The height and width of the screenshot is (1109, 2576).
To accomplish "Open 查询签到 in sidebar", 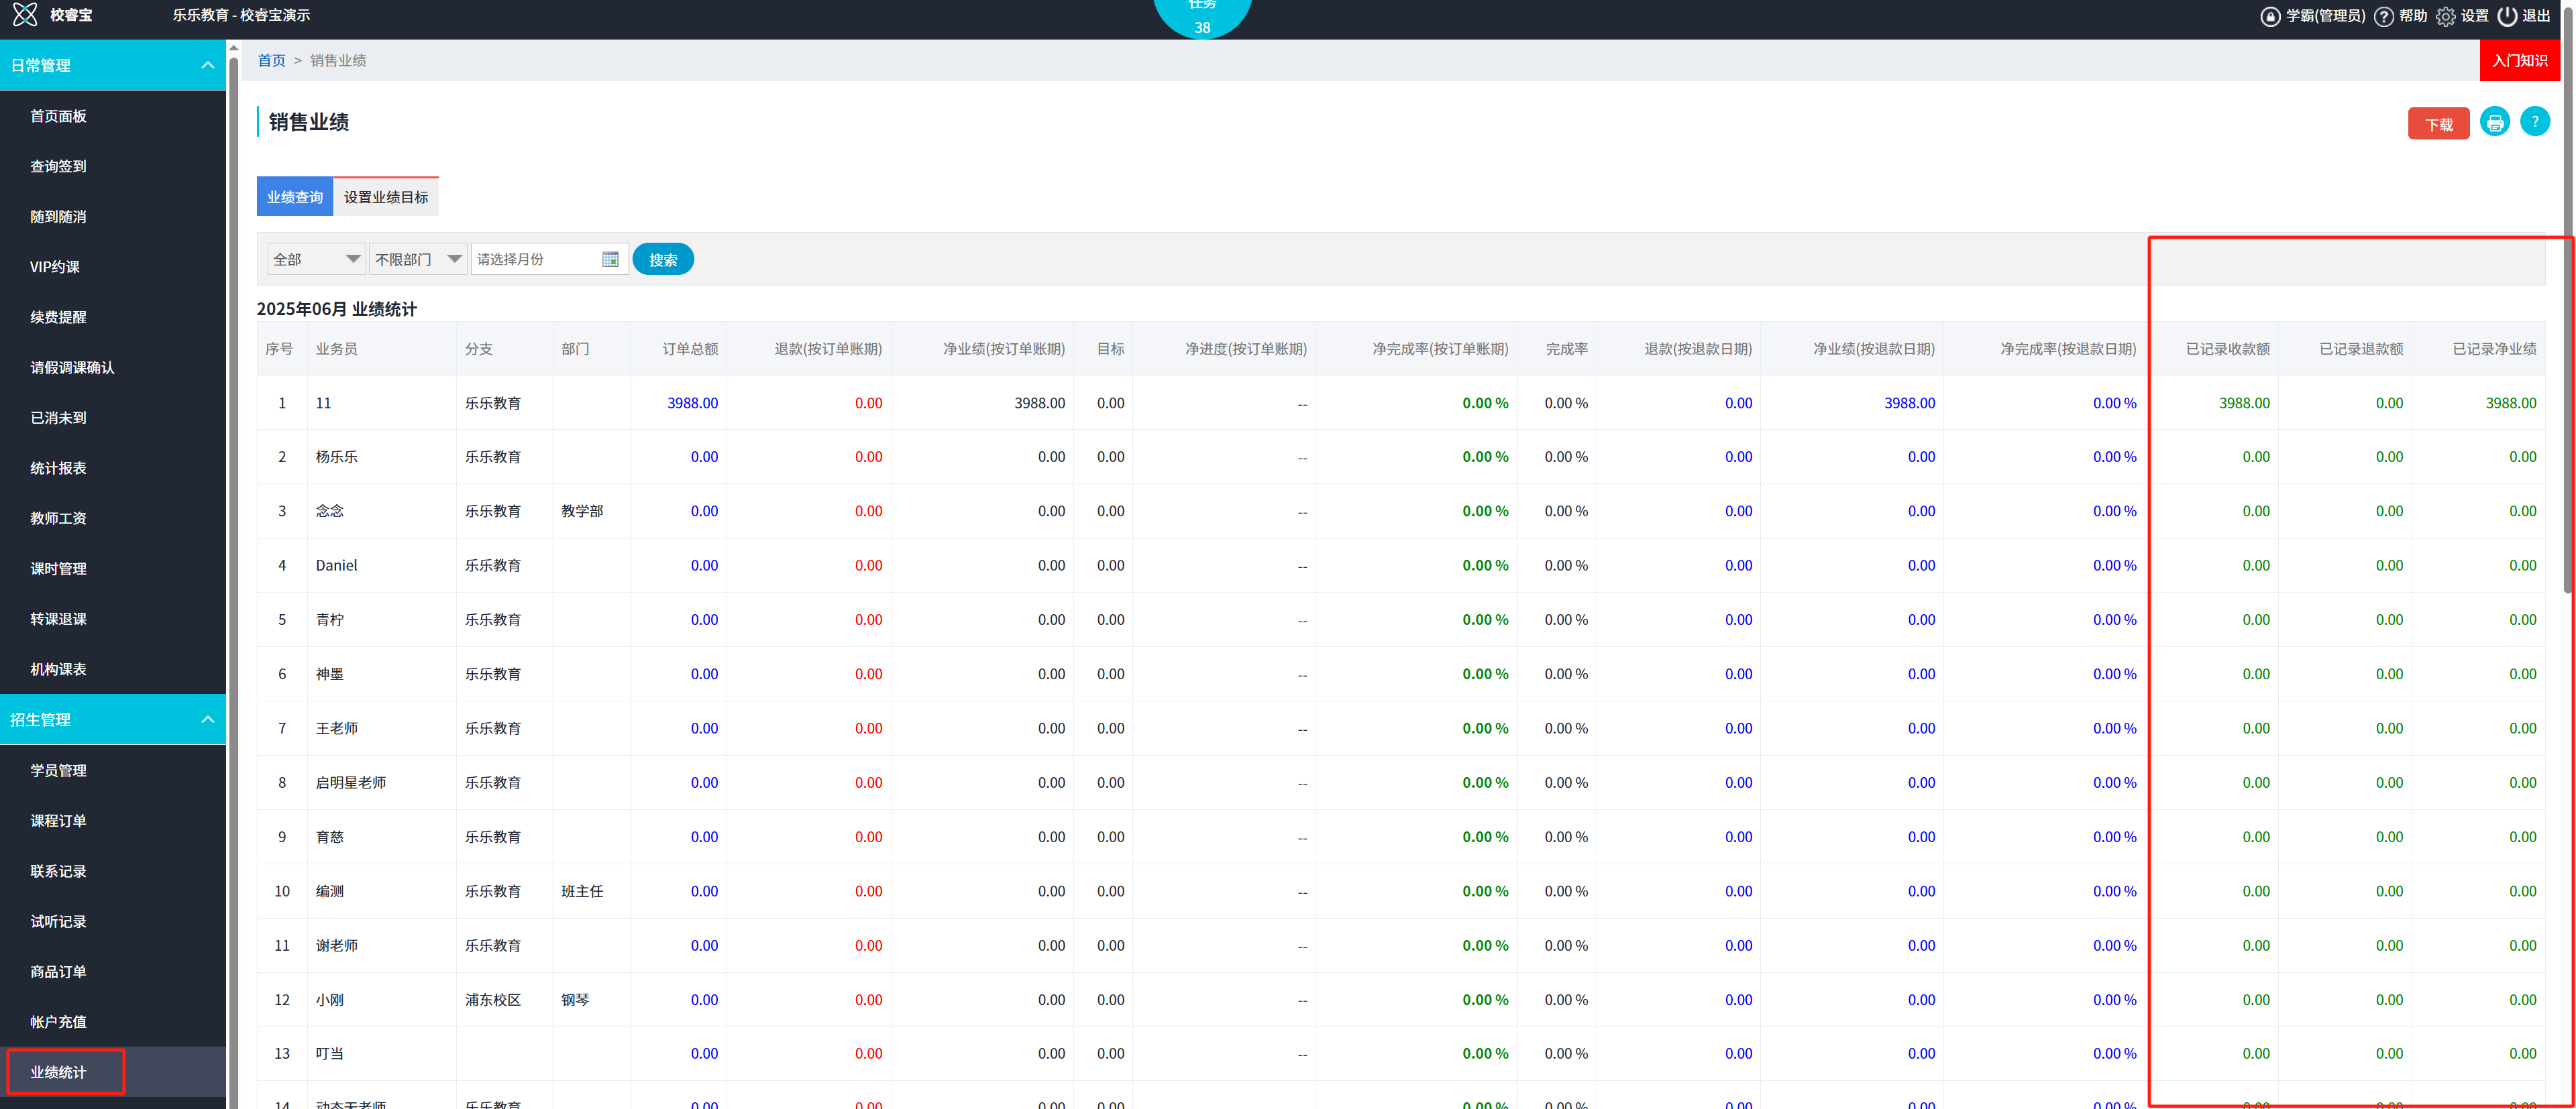I will [x=58, y=166].
